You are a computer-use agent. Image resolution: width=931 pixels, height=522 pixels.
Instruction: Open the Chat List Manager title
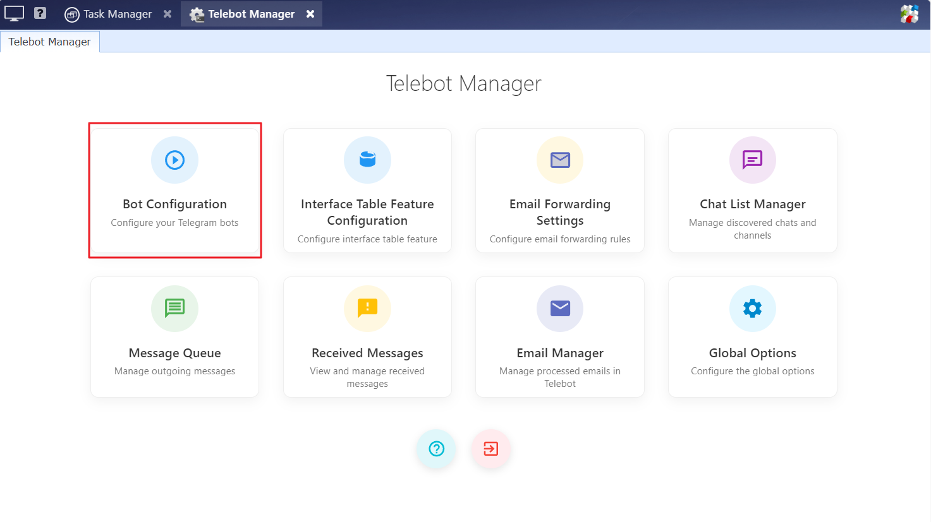point(752,204)
